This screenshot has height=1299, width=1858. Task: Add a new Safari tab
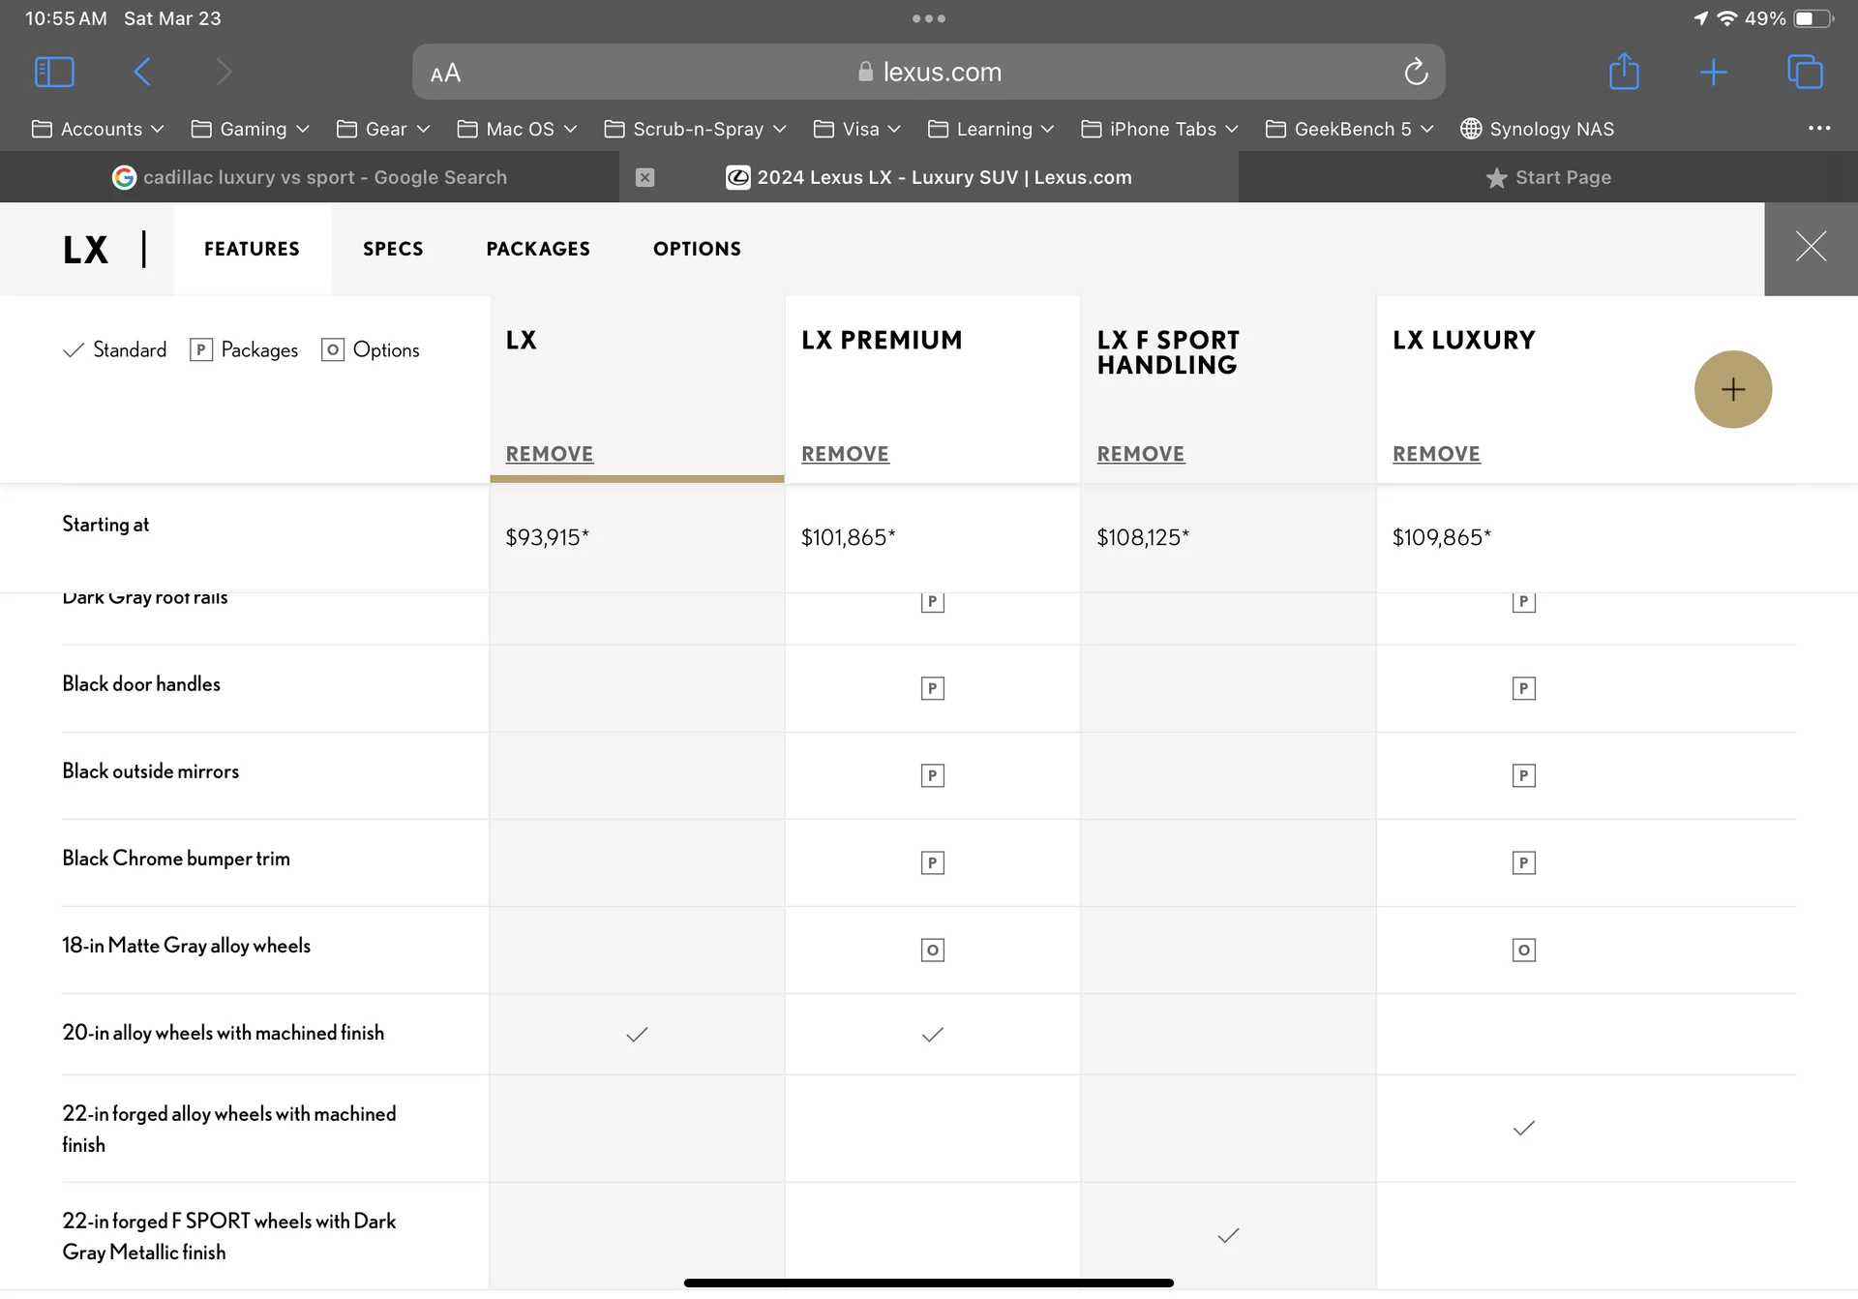click(1713, 72)
